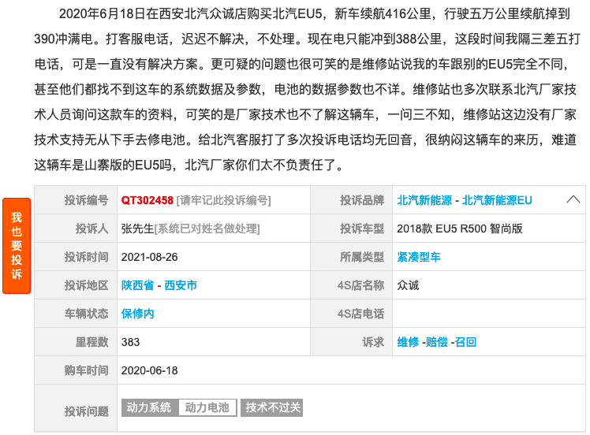Click the model 2018款 EU5 R500 智尚版

tap(460, 229)
